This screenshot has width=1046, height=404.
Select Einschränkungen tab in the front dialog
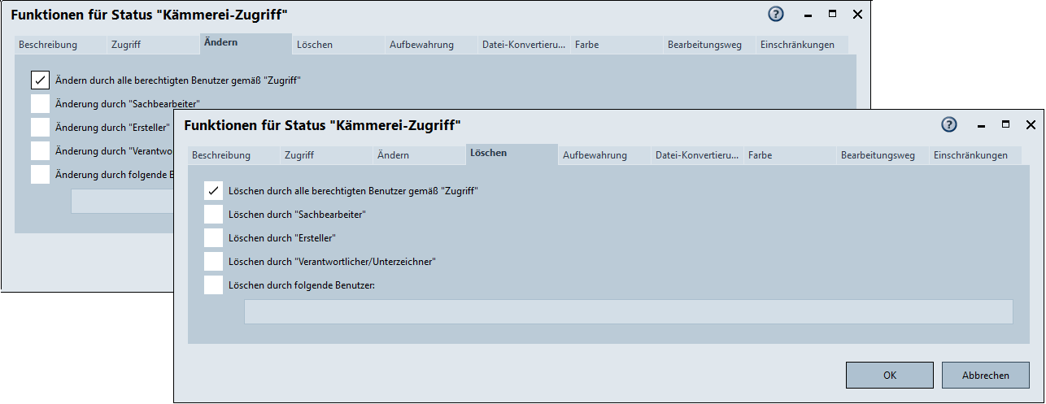(x=970, y=155)
